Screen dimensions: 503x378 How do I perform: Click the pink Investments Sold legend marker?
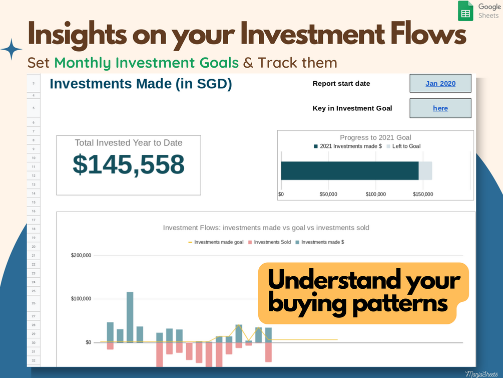(250, 242)
